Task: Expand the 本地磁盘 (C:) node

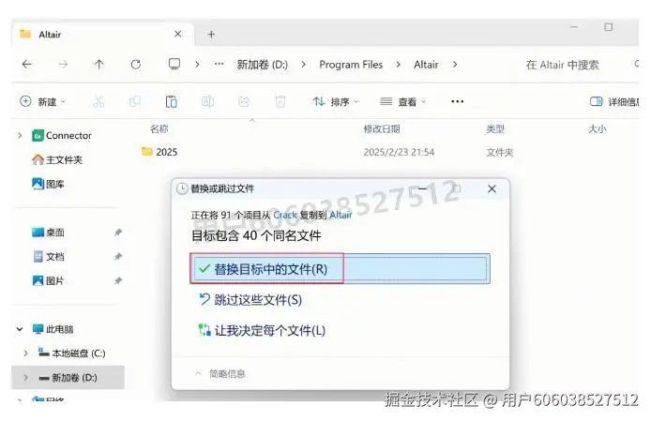Action: click(25, 353)
